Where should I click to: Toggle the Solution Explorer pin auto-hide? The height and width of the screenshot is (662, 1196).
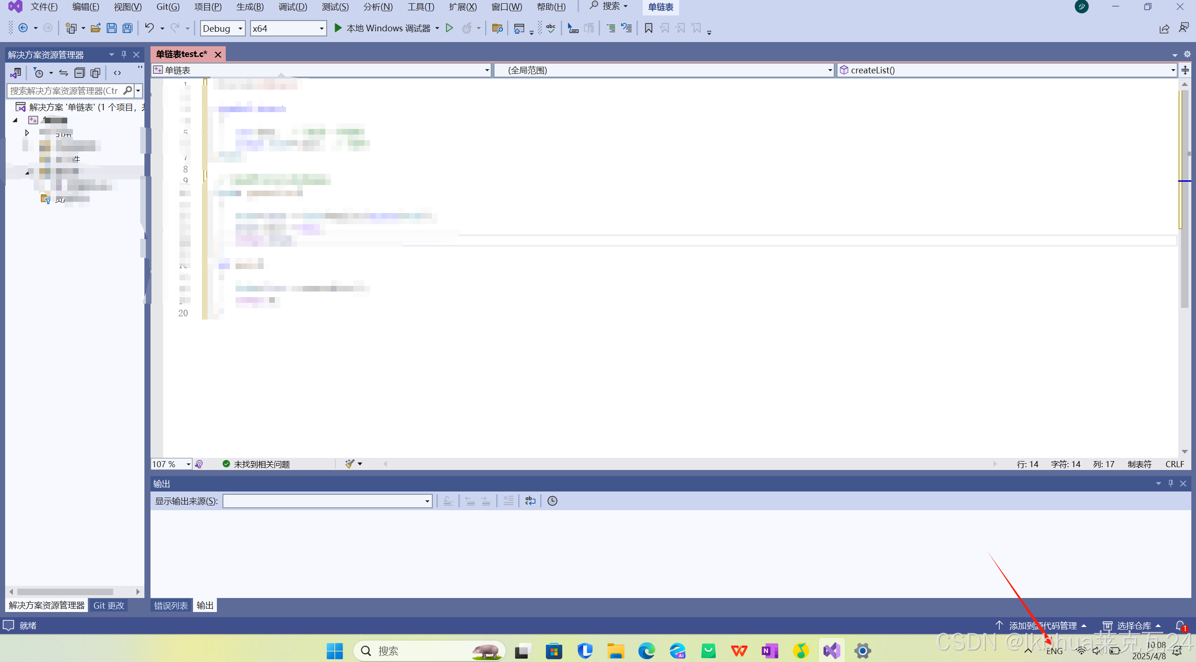point(124,55)
